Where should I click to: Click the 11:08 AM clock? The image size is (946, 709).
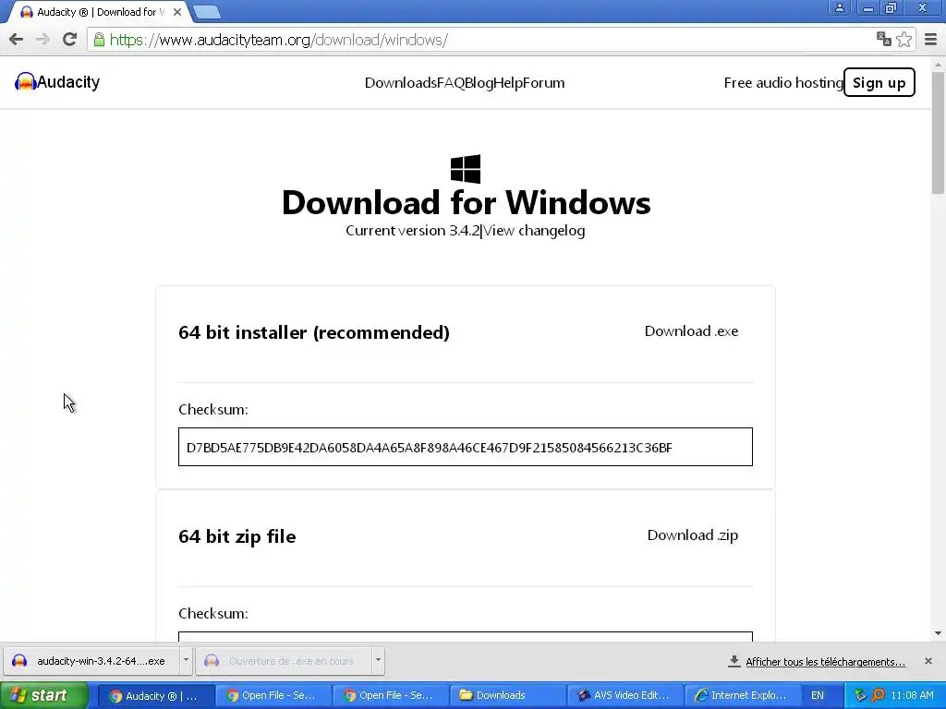point(912,696)
